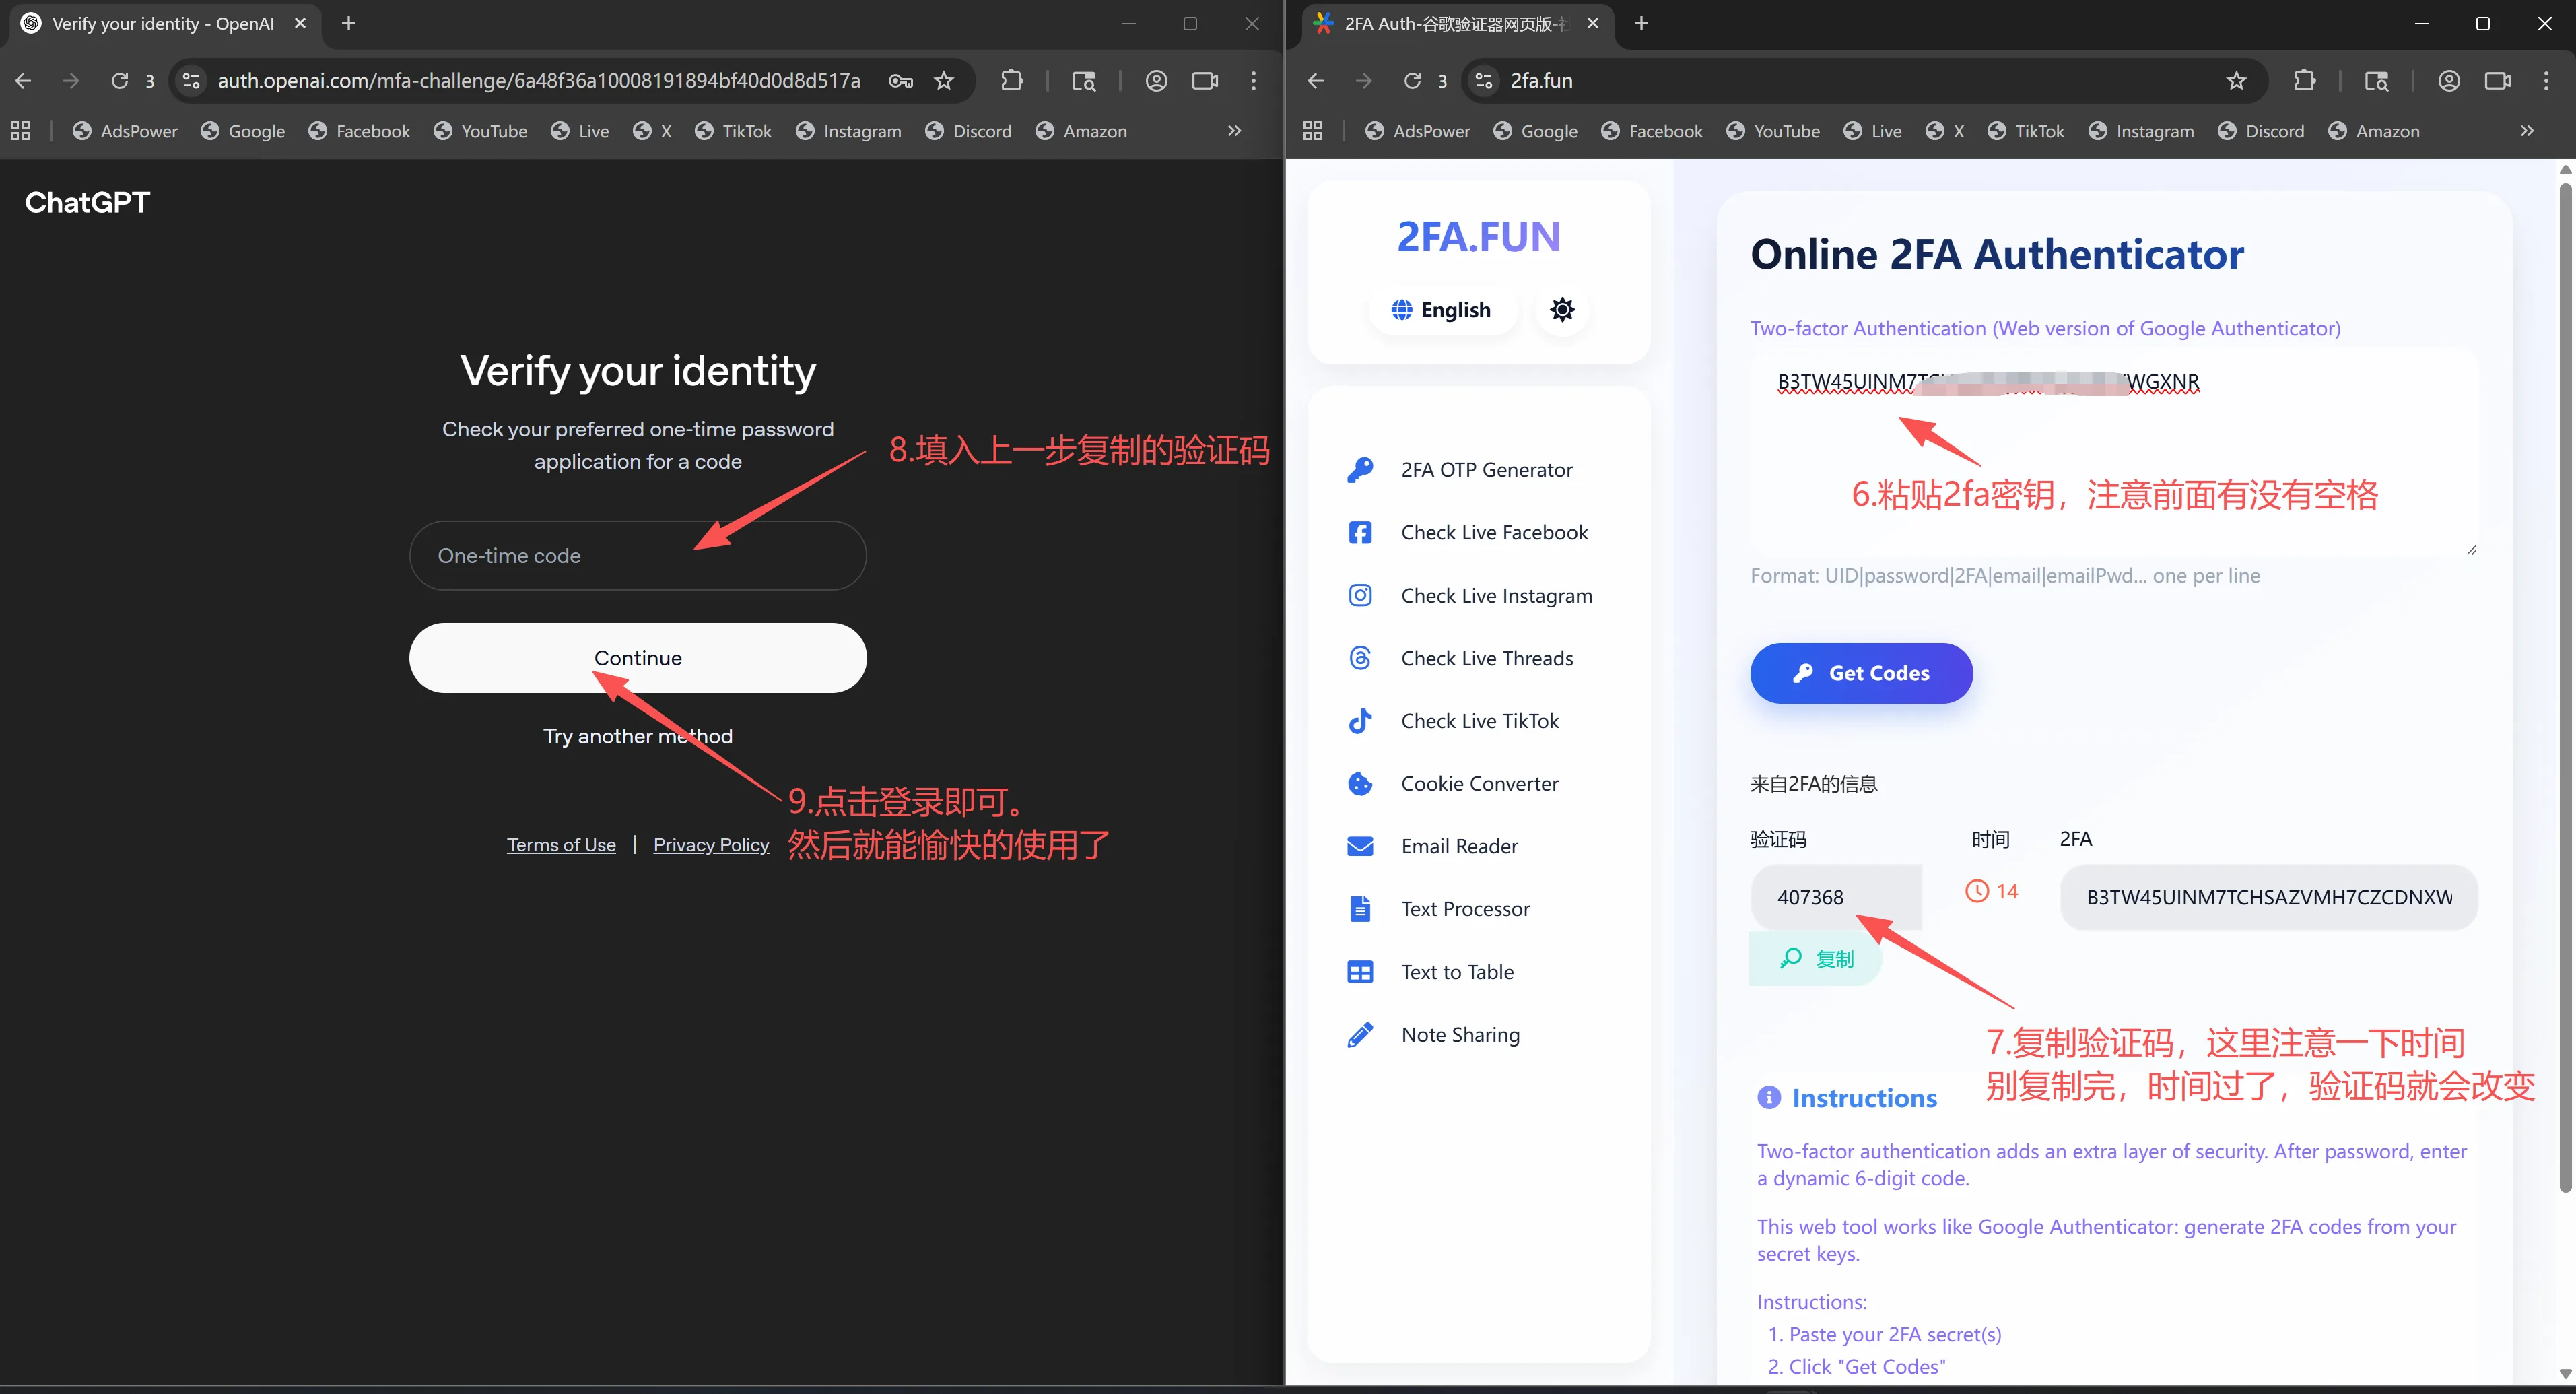Viewport: 2576px width, 1394px height.
Task: Click the cookie icon in the sidebar
Action: pyautogui.click(x=1360, y=784)
